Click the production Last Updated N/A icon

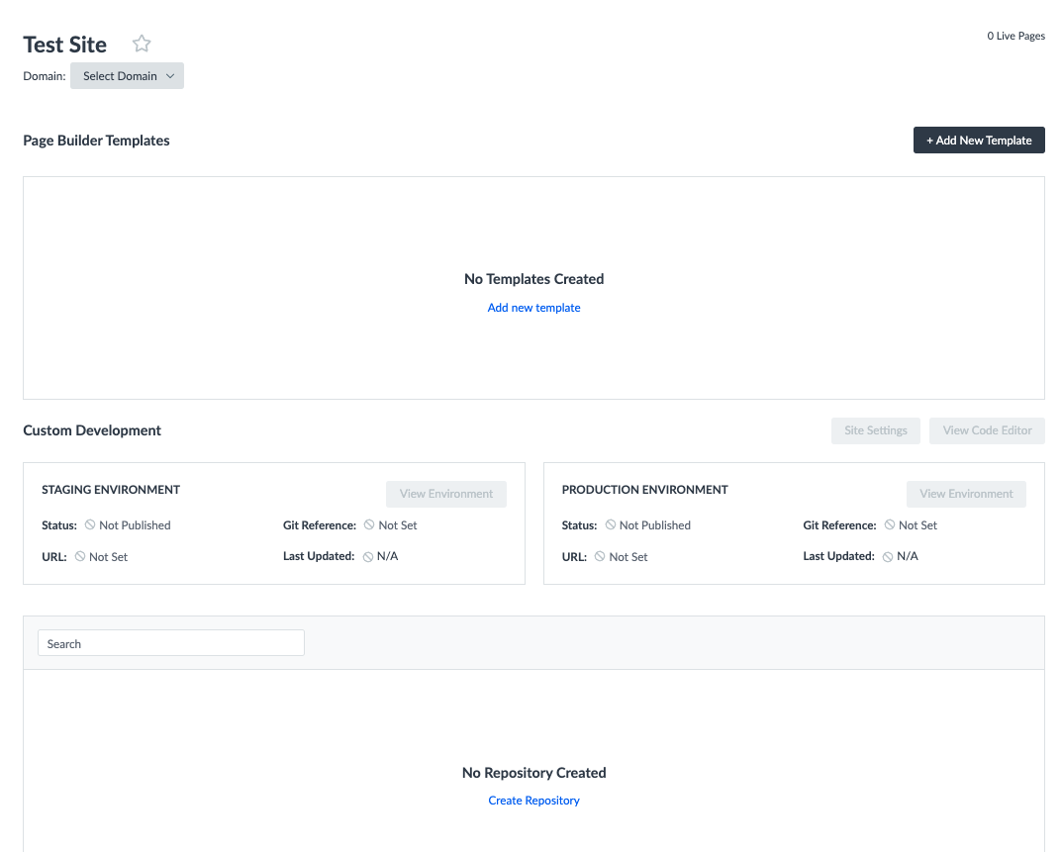(888, 557)
